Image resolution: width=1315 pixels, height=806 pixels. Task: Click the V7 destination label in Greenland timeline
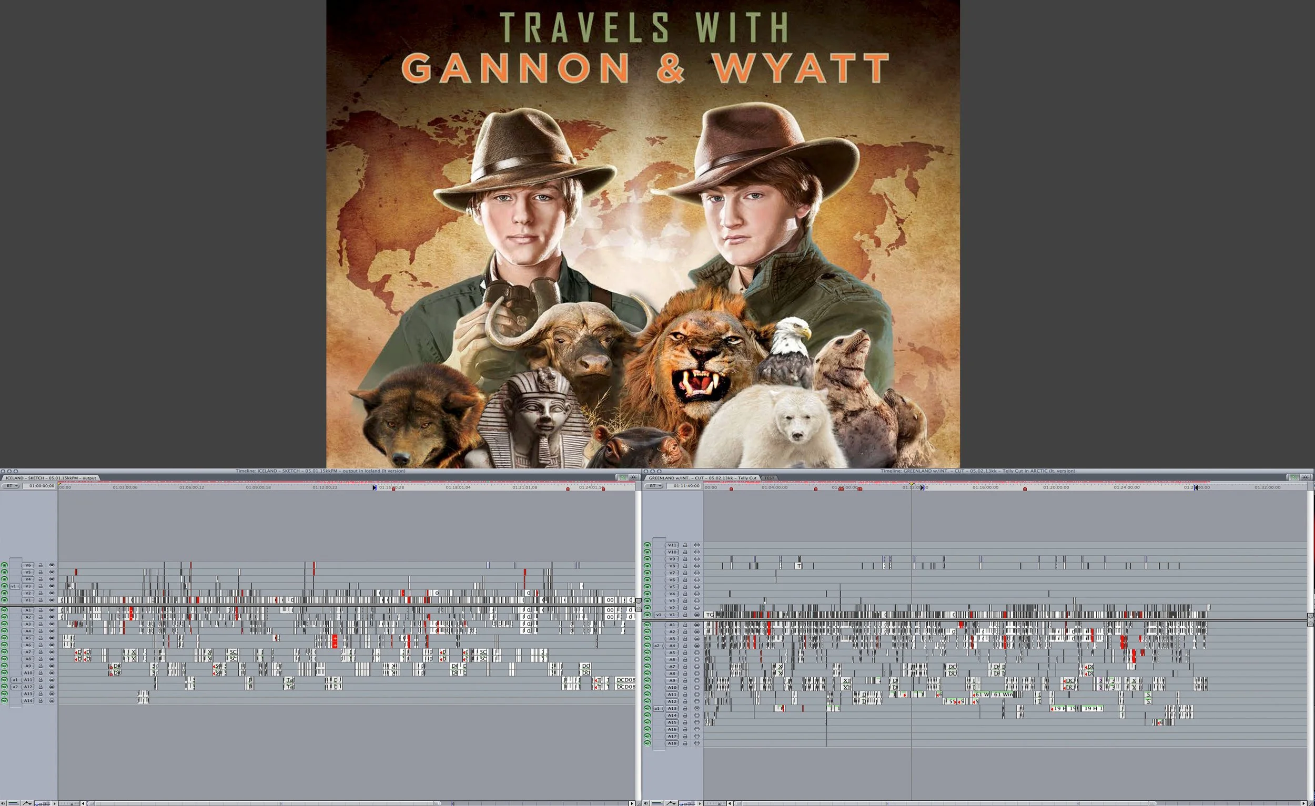click(672, 573)
